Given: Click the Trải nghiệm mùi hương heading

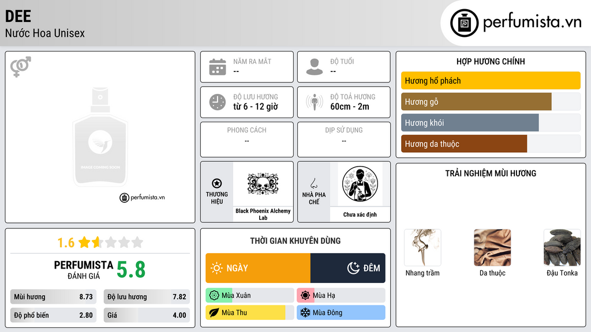Looking at the screenshot, I should click(x=491, y=173).
